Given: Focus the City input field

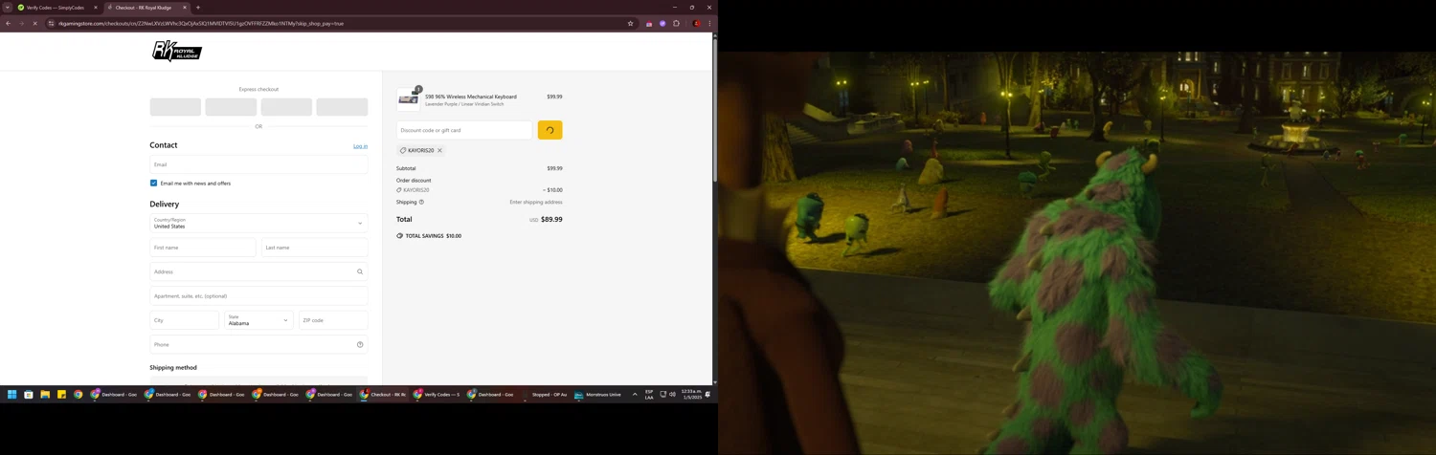Looking at the screenshot, I should [x=185, y=320].
